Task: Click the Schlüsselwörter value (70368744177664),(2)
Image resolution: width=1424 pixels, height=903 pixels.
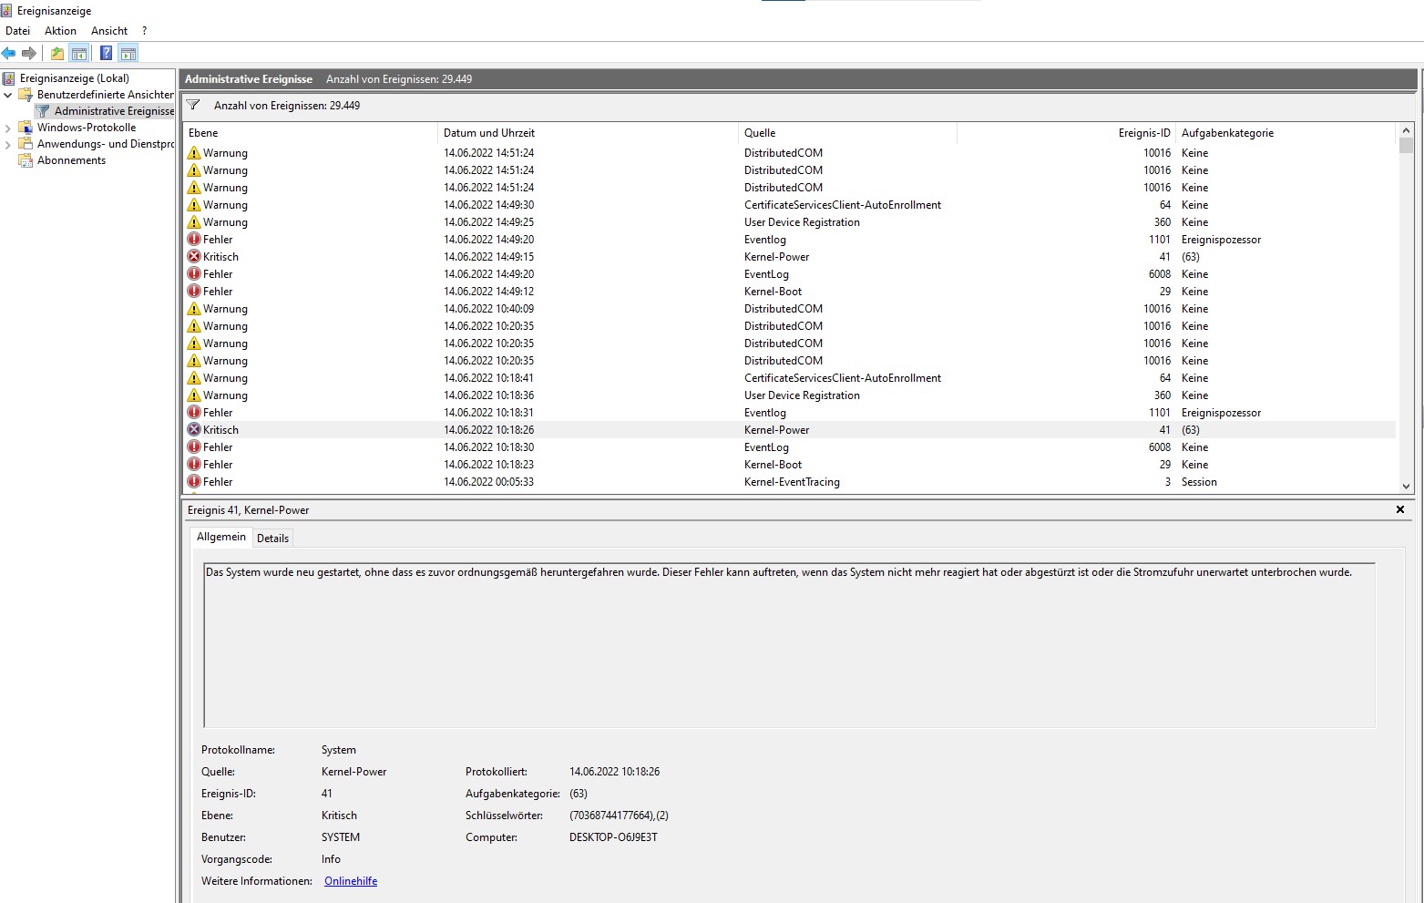Action: click(x=619, y=816)
